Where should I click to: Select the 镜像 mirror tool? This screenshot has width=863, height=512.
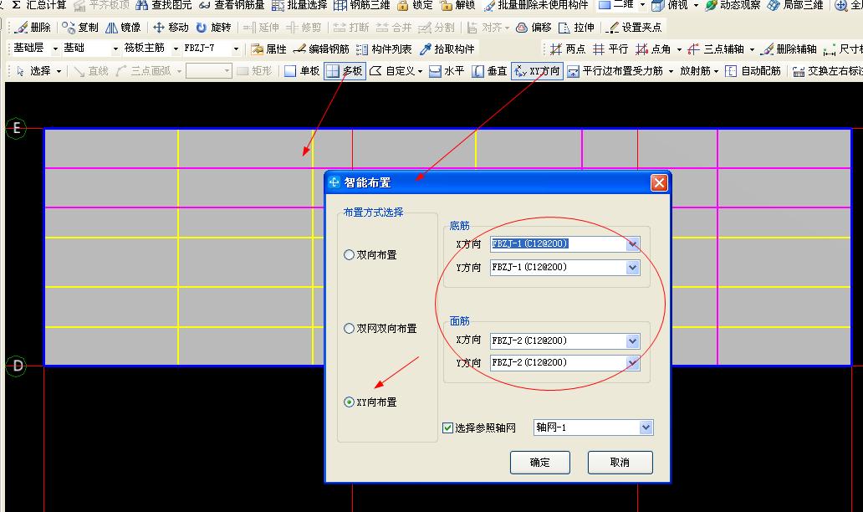[123, 27]
